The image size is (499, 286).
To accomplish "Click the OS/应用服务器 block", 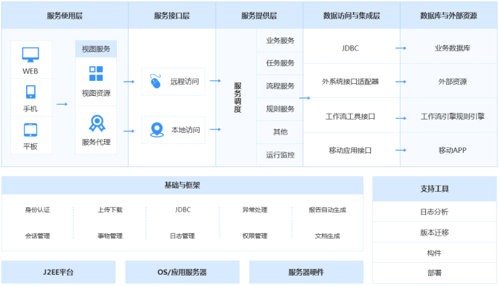I will [x=182, y=272].
